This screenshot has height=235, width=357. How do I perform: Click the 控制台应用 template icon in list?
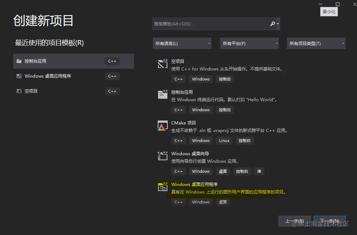click(163, 94)
